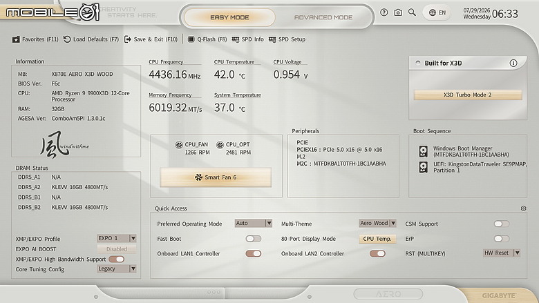Click the SPD Setup memory icon
This screenshot has height=303, width=539.
[x=272, y=40]
